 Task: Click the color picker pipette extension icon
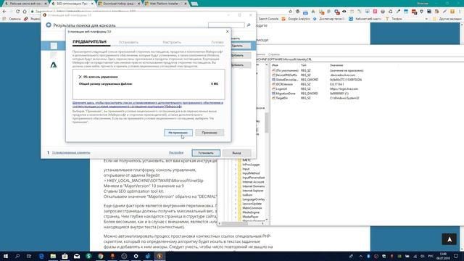point(398,12)
